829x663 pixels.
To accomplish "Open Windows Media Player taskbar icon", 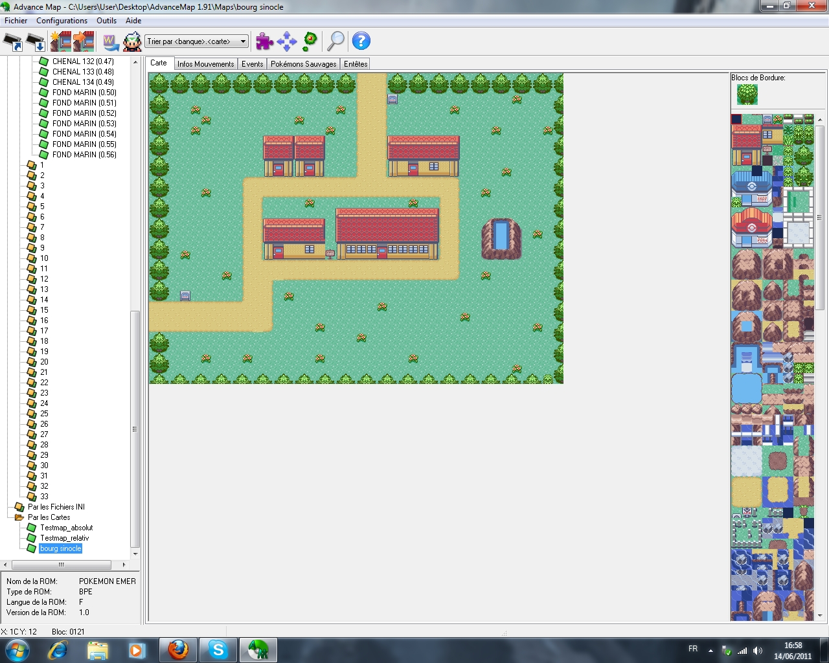I will [x=137, y=650].
